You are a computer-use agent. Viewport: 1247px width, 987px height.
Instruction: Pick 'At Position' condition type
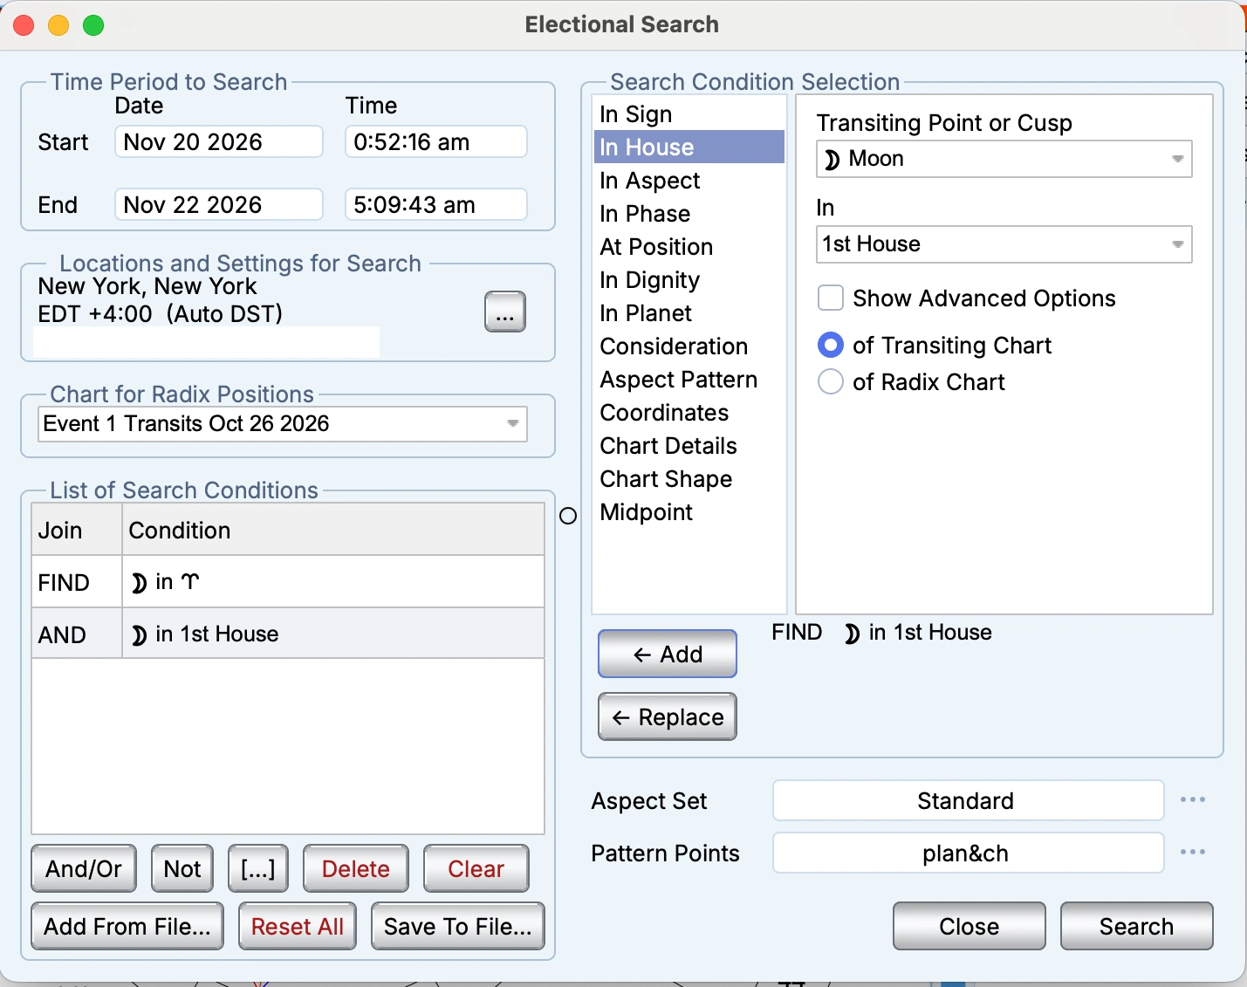(689, 247)
